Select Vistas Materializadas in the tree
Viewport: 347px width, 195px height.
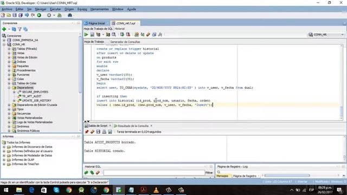pos(30,118)
